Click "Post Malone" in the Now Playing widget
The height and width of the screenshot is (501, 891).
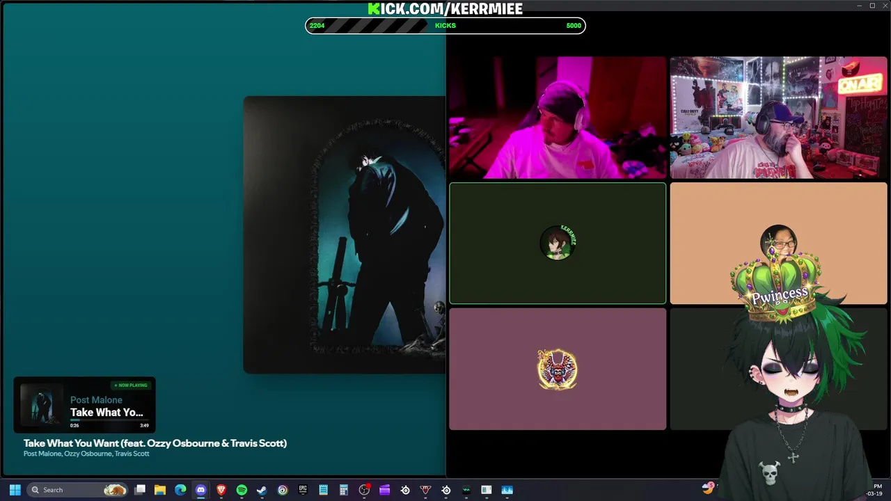tap(96, 400)
